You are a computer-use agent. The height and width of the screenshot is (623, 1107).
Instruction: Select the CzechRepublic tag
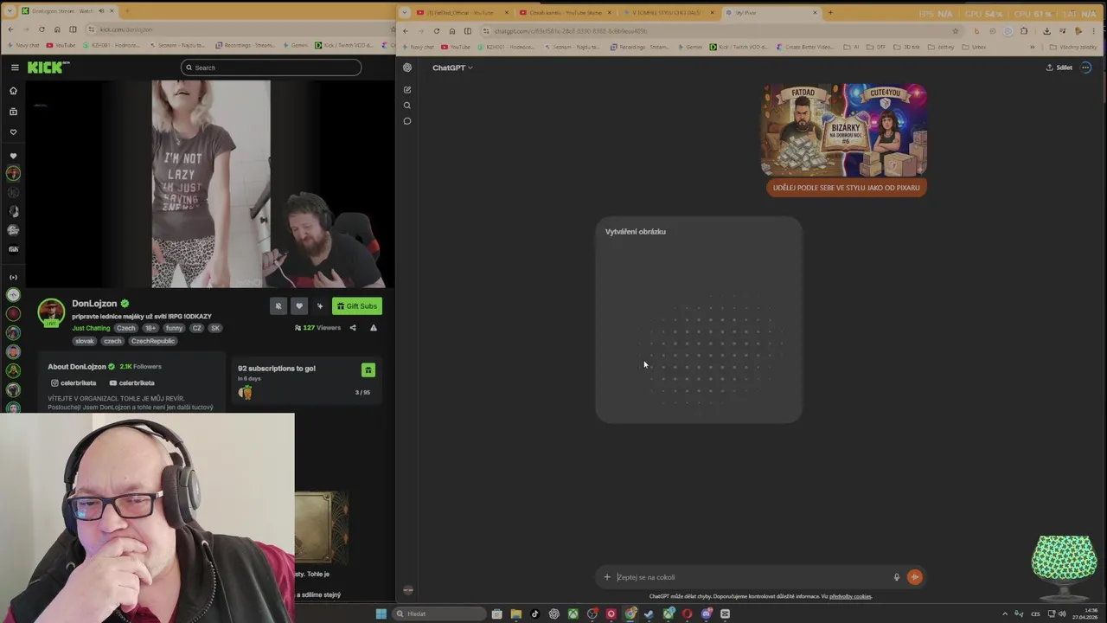coord(153,341)
